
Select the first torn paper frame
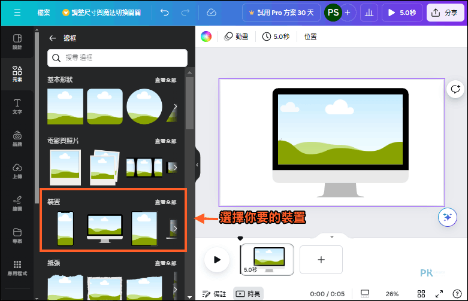click(x=65, y=287)
